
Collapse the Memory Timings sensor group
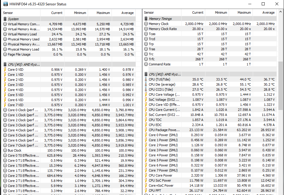[146, 19]
